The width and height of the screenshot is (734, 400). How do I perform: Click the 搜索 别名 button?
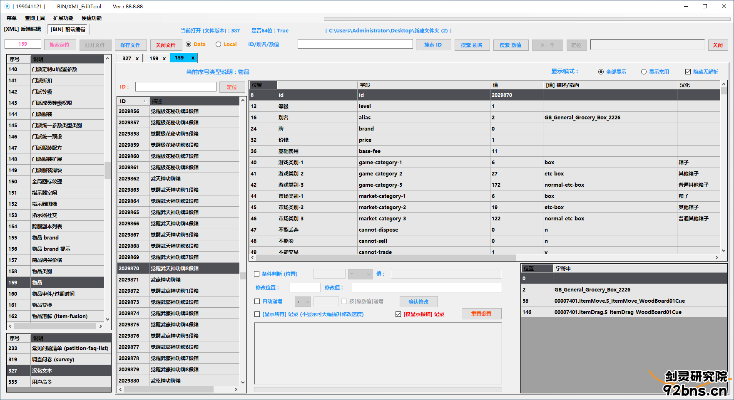[x=472, y=45]
